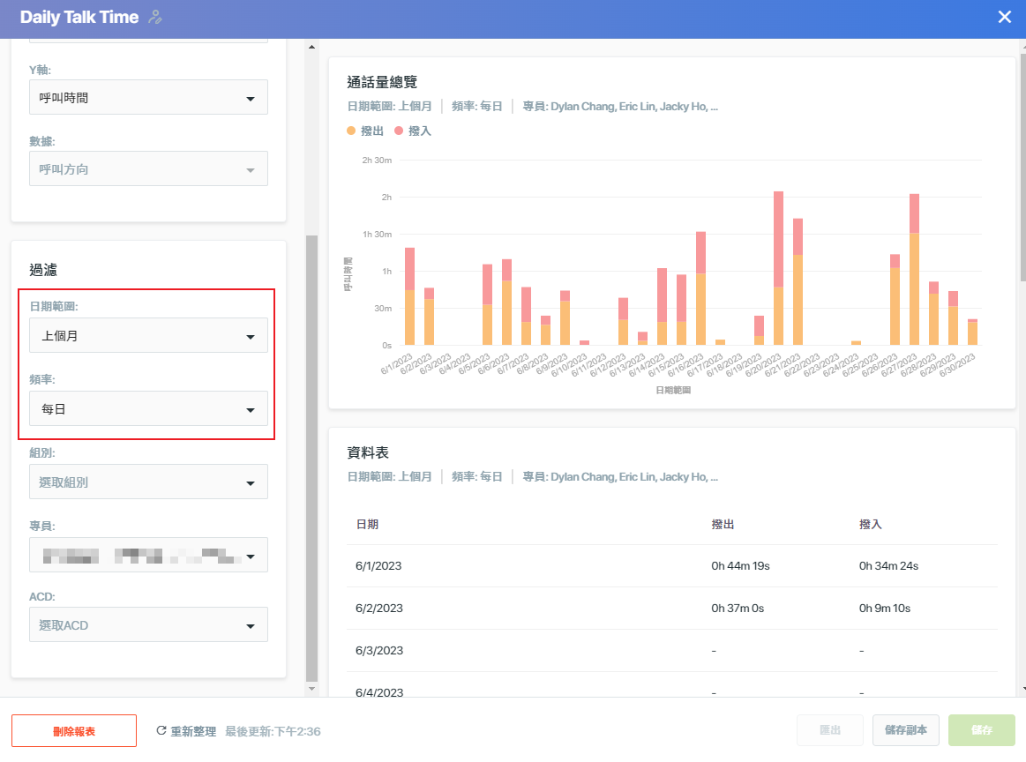The height and width of the screenshot is (762, 1026).
Task: Click the chart bar for 6/1/2023
Action: point(409,296)
